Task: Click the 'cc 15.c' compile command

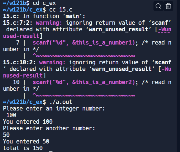Action: 61,10
